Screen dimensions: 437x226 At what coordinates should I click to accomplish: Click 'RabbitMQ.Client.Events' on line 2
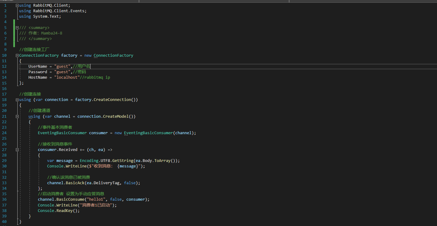[x=59, y=11]
